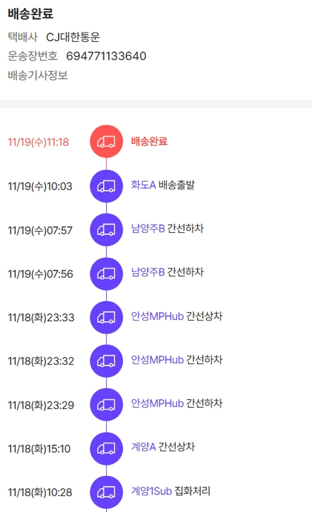This screenshot has width=312, height=512.
Task: Click the truck icon at 11/18 23:33
Action: point(106,317)
